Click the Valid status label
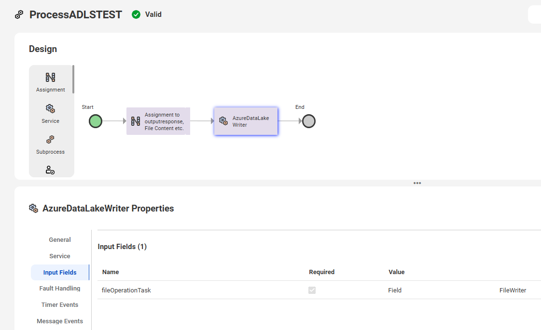The image size is (541, 330). 153,14
